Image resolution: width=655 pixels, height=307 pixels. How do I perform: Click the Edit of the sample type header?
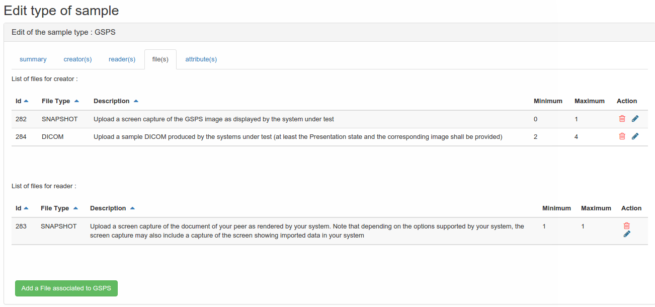point(64,32)
